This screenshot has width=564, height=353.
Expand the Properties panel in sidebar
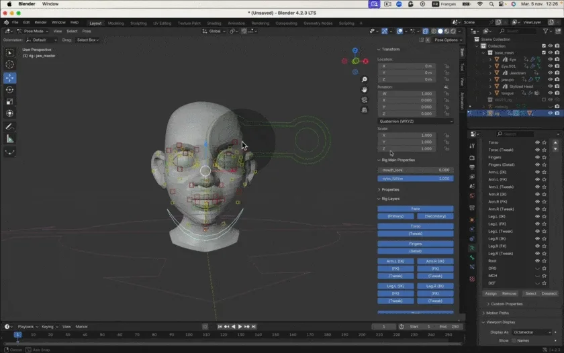389,189
